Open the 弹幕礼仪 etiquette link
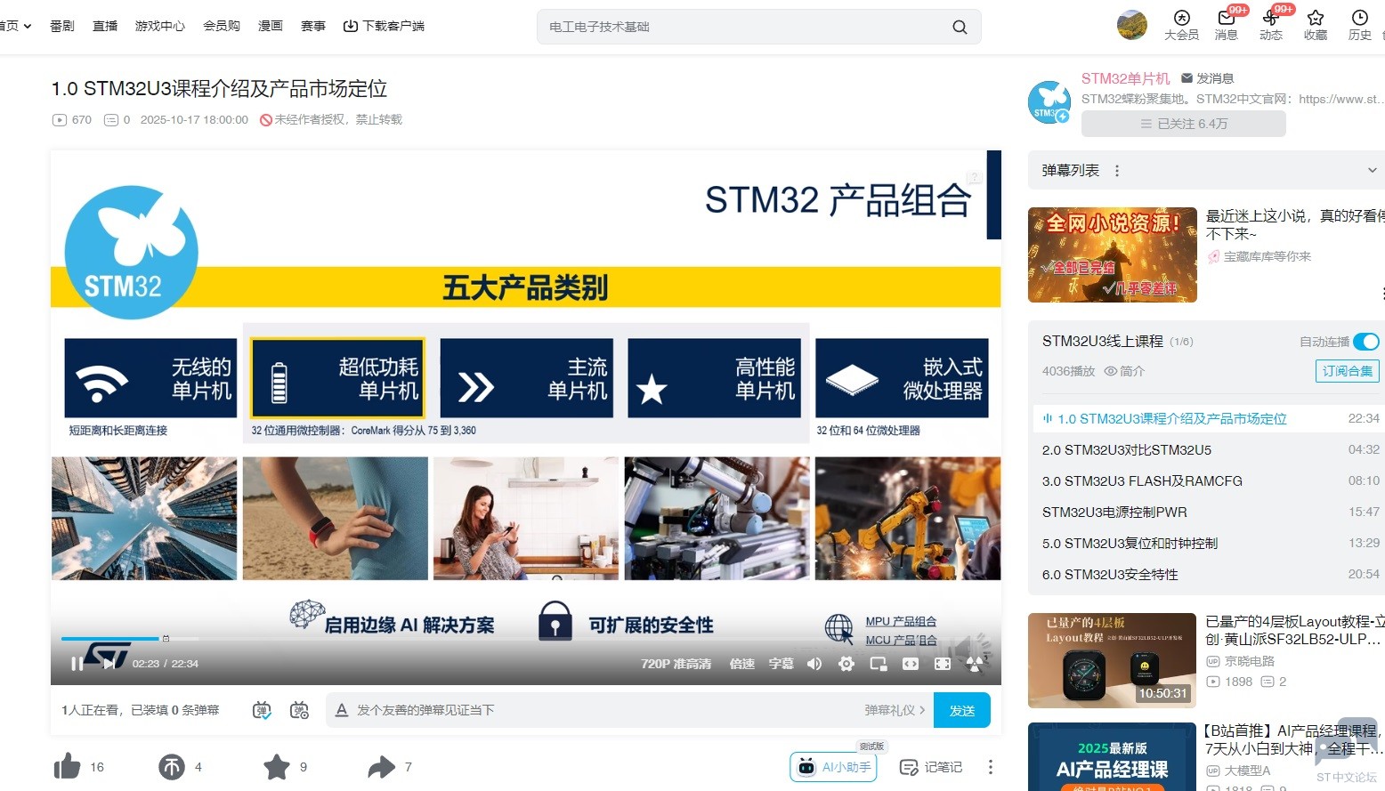The height and width of the screenshot is (791, 1385). pos(895,710)
